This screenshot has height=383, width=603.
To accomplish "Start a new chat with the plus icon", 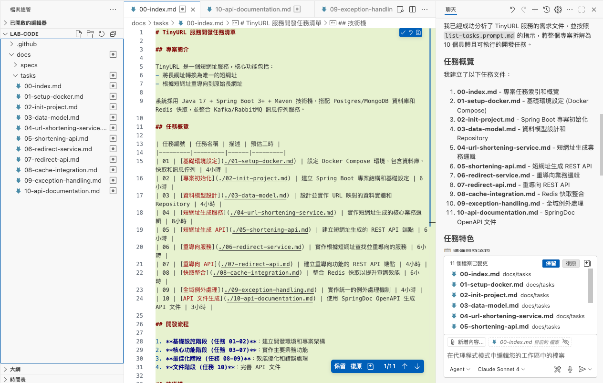I will (535, 9).
